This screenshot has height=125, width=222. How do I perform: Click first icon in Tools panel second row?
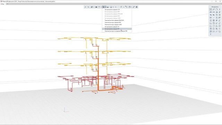(211, 12)
